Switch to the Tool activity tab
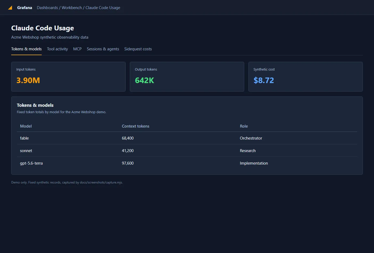 click(x=57, y=49)
